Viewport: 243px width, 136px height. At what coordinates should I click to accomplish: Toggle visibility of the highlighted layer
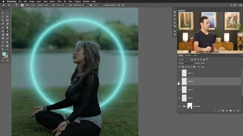(179, 82)
